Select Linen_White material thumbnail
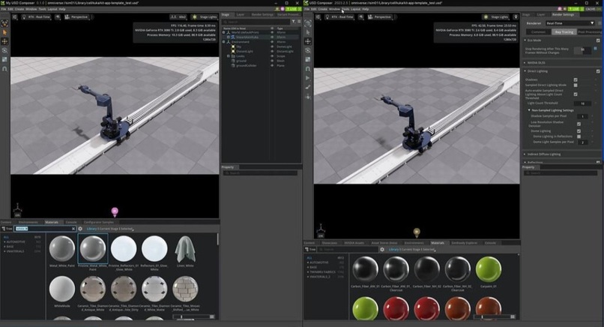This screenshot has width=604, height=327. [185, 249]
